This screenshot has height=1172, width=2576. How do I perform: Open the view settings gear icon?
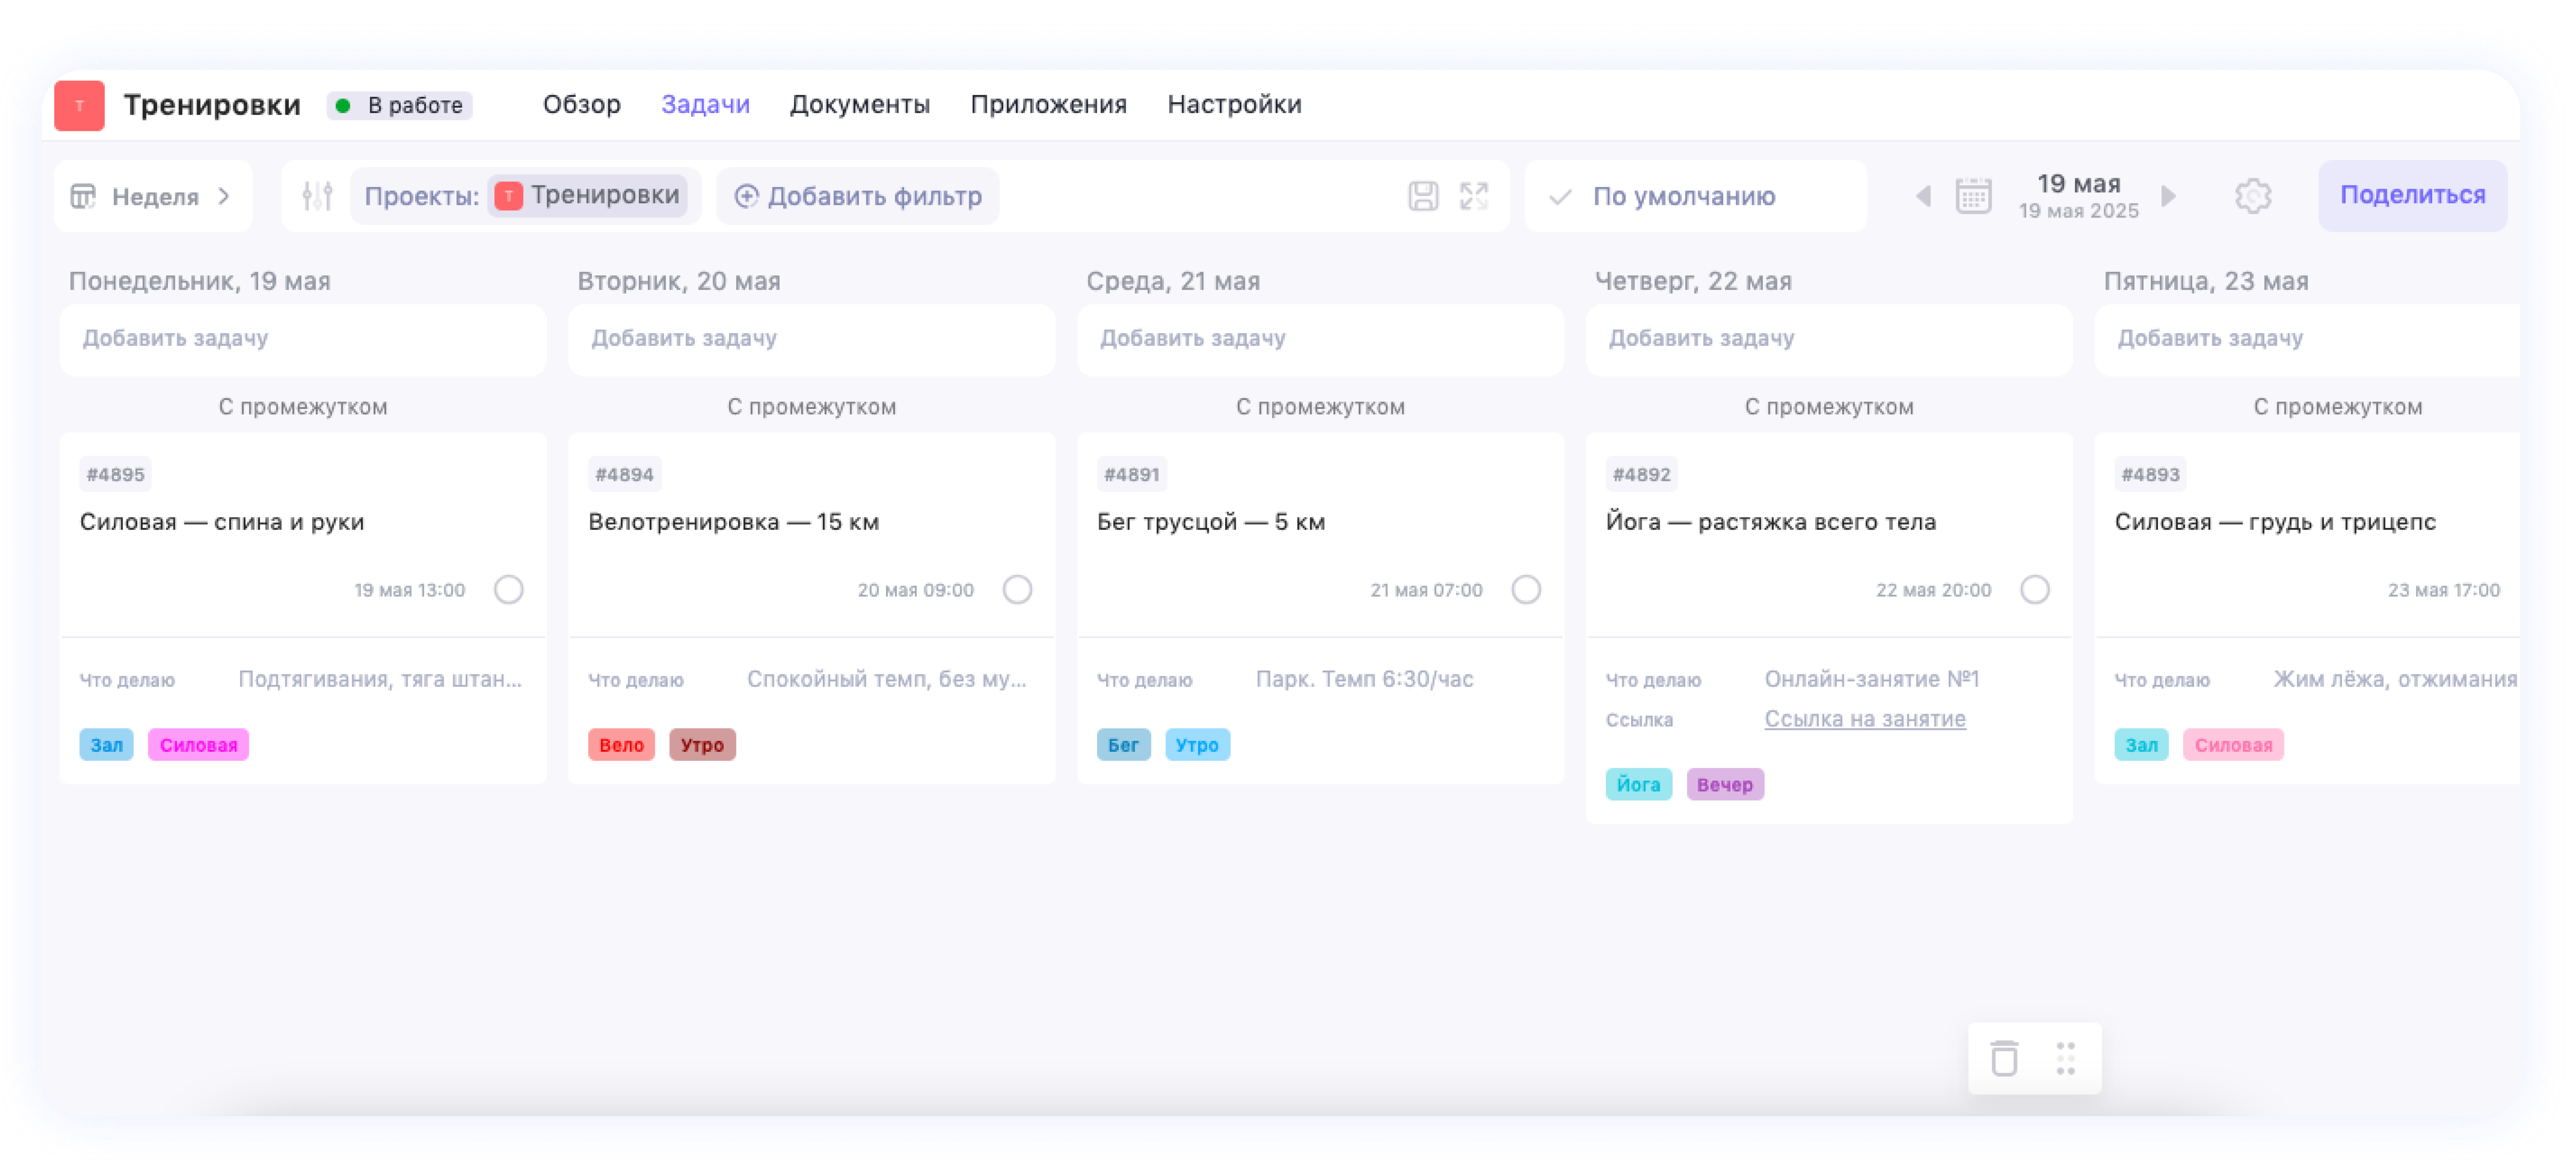(x=2252, y=196)
